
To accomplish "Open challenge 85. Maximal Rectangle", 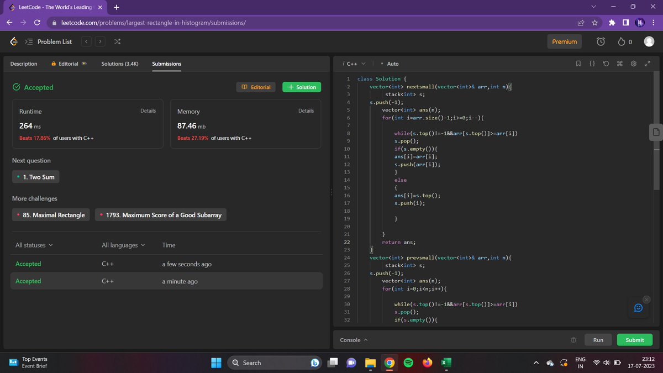I will pyautogui.click(x=50, y=214).
